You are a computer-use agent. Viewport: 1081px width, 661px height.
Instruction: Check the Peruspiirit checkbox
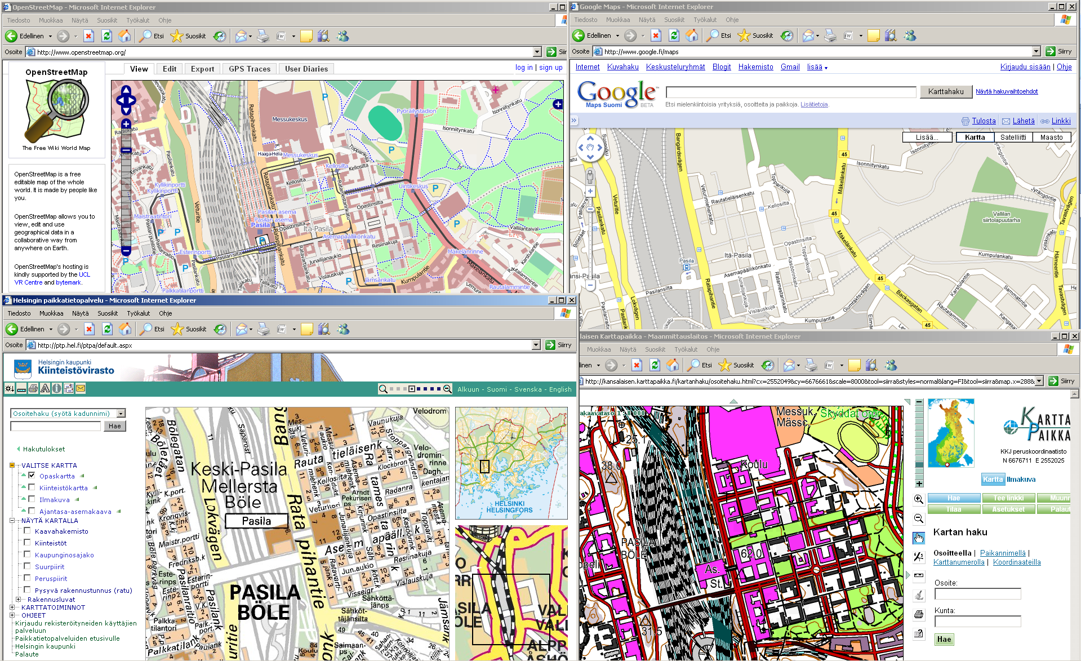coord(27,578)
